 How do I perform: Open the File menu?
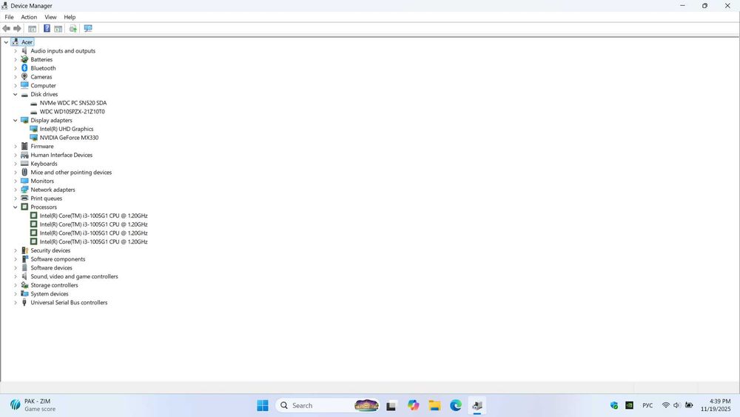click(x=9, y=17)
